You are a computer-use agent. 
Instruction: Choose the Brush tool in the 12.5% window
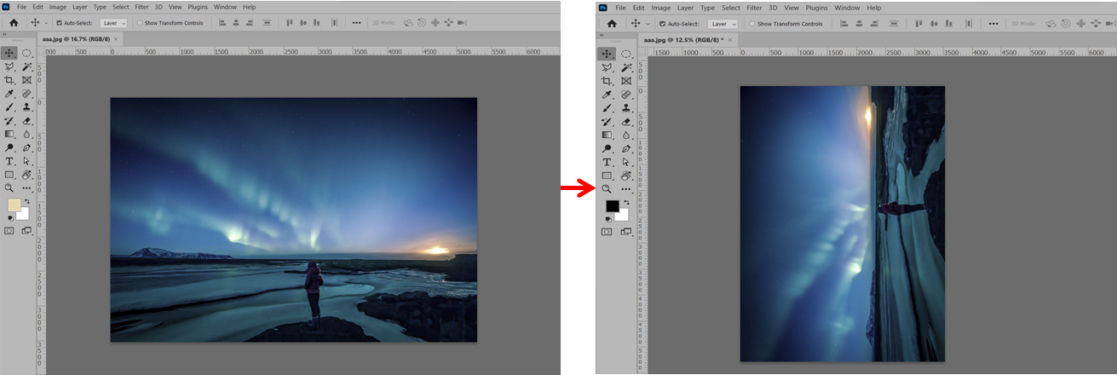pyautogui.click(x=607, y=109)
